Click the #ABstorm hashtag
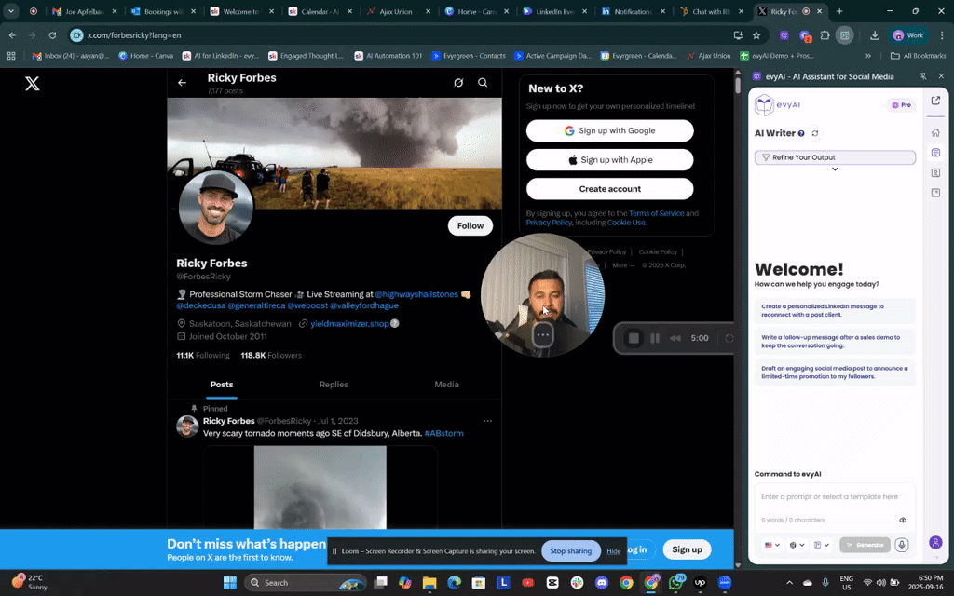Viewport: 954px width, 596px height. (x=443, y=434)
